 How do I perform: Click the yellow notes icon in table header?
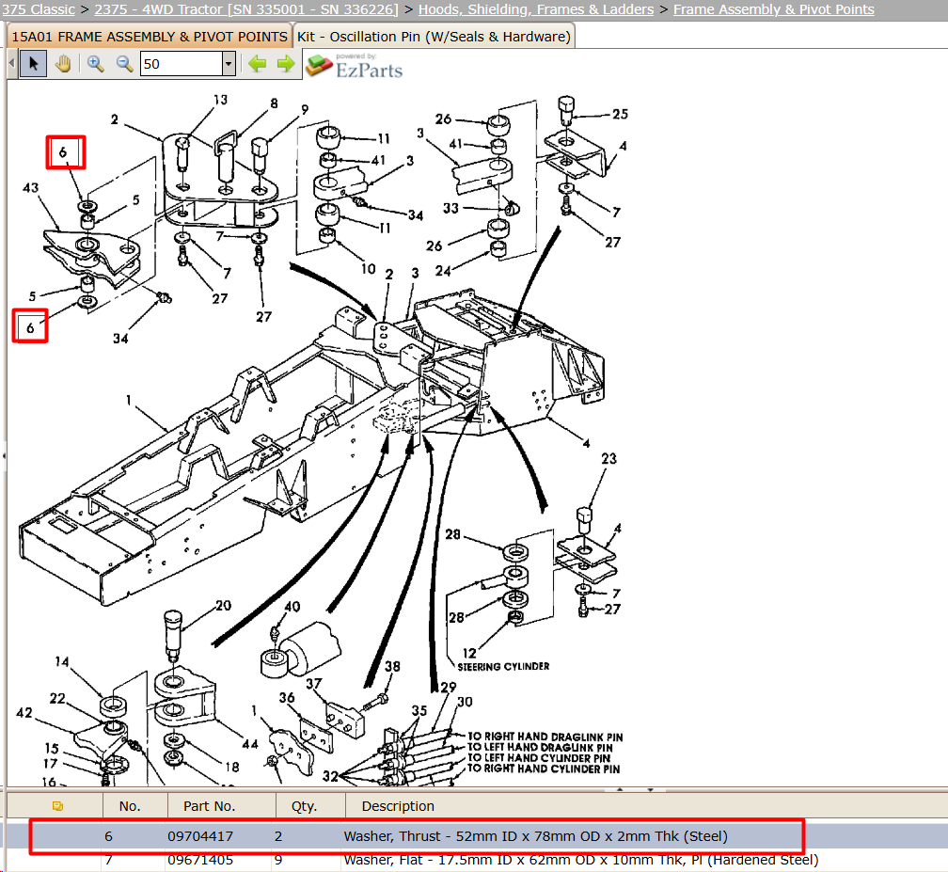(58, 806)
